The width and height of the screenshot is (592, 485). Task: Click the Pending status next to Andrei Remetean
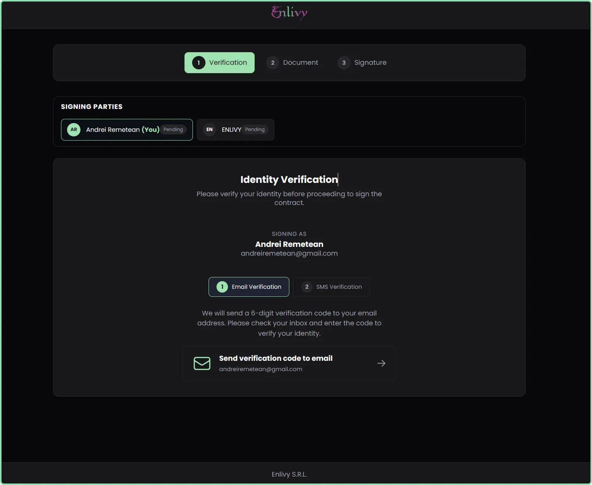[173, 130]
